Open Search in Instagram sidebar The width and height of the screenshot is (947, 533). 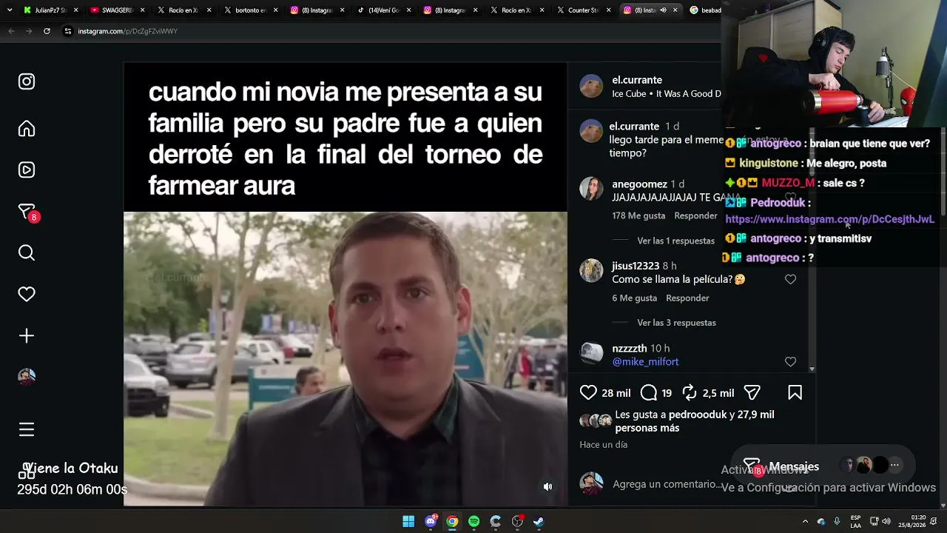(27, 253)
